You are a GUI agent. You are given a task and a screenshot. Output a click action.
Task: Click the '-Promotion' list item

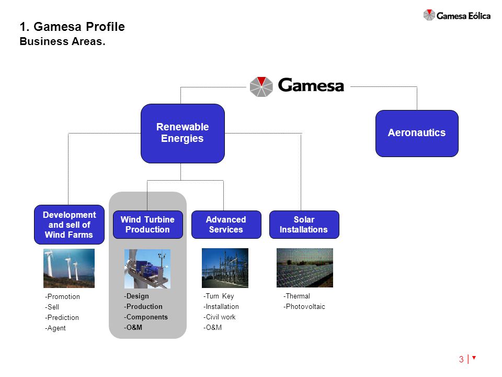(x=62, y=296)
